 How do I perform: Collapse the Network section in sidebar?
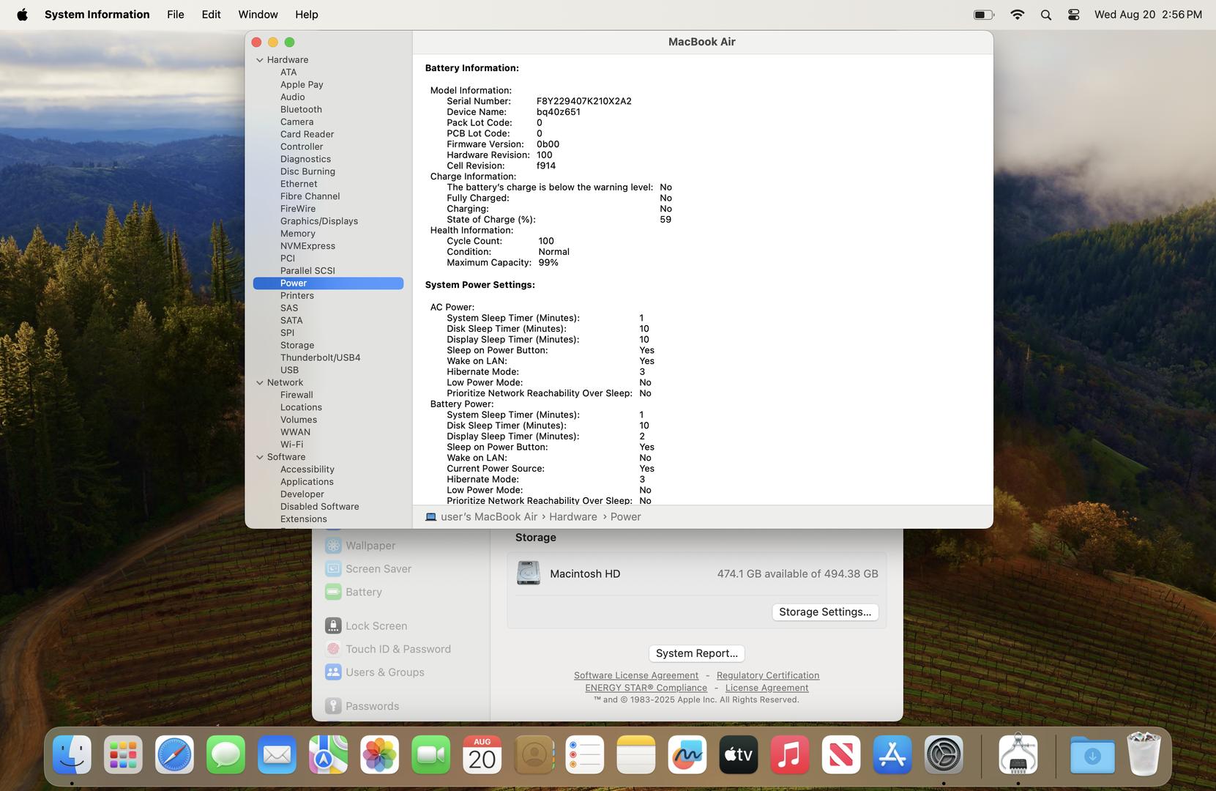click(x=259, y=382)
